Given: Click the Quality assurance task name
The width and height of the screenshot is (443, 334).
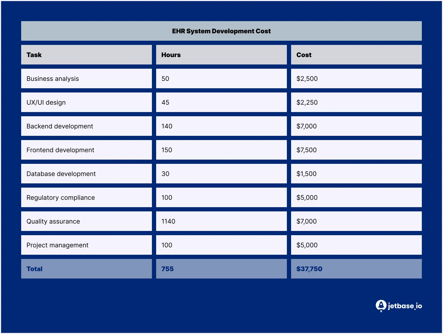Looking at the screenshot, I should point(53,221).
